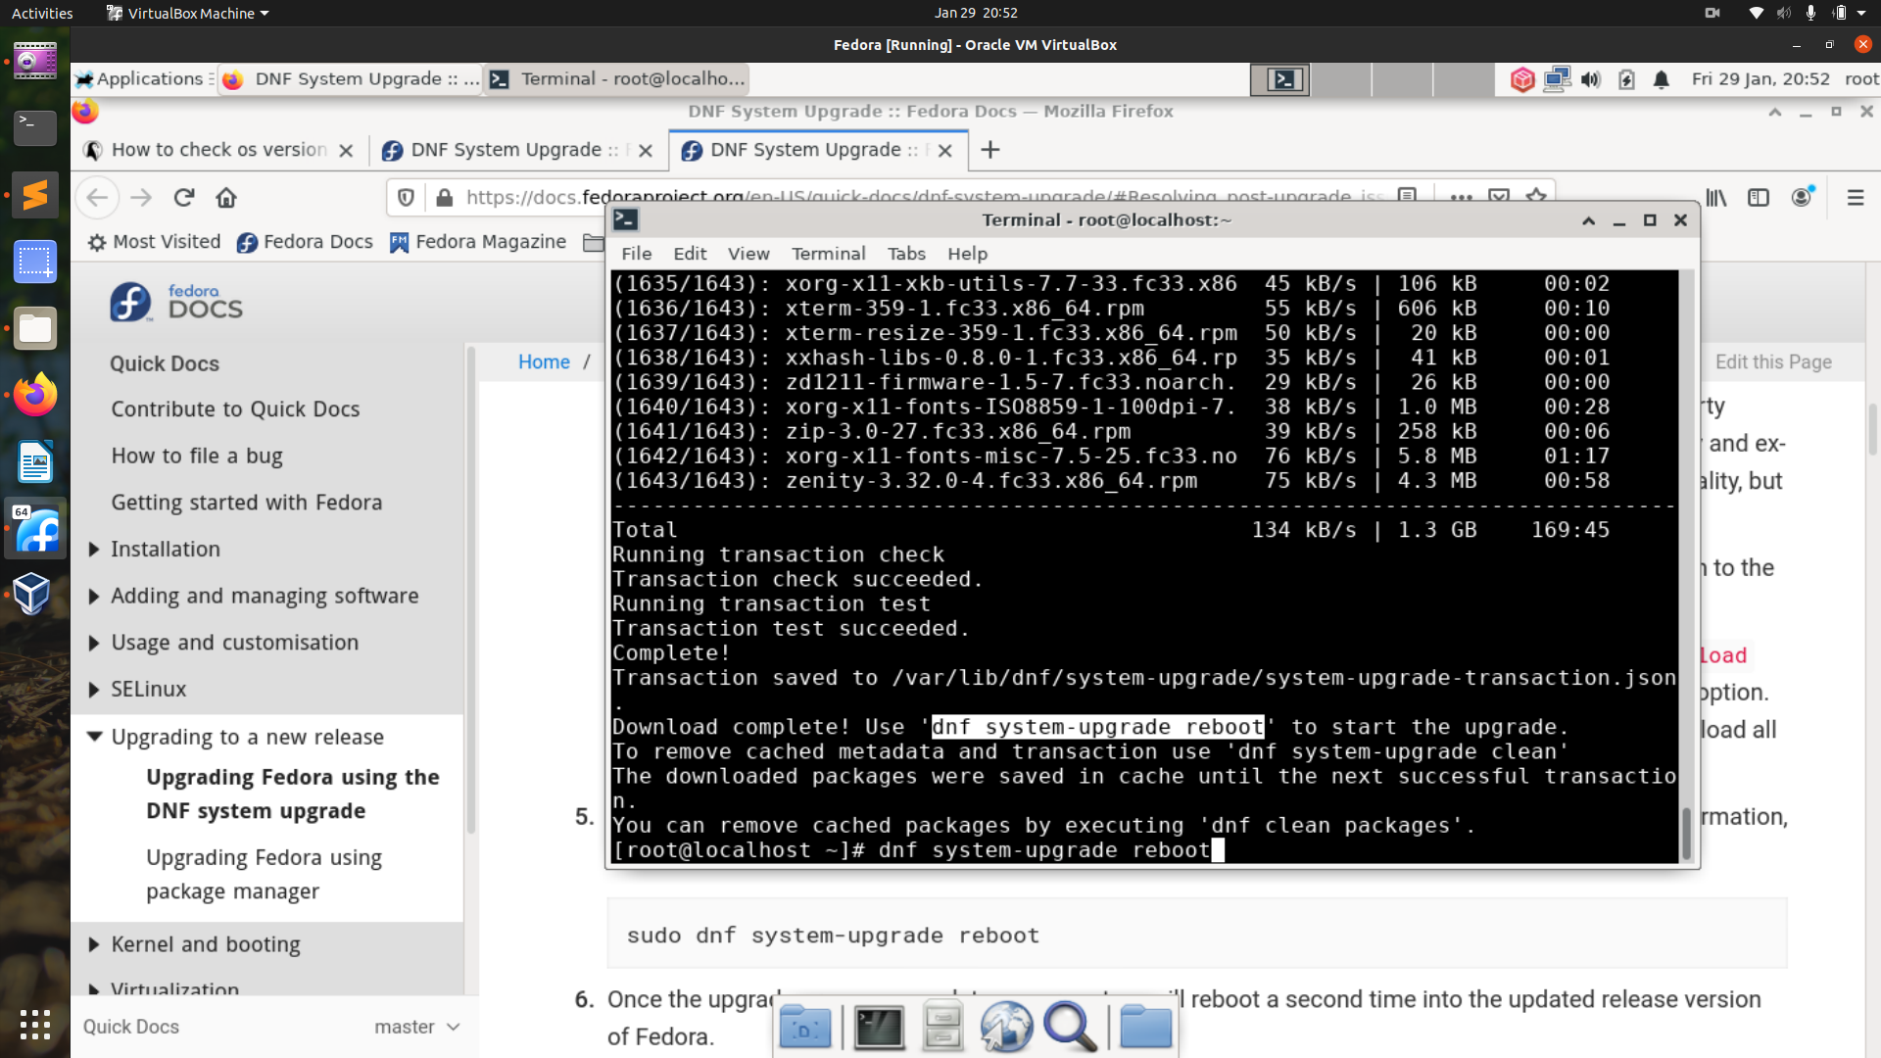Open the Terminal menu in the menu bar
The height and width of the screenshot is (1058, 1881).
coord(828,254)
